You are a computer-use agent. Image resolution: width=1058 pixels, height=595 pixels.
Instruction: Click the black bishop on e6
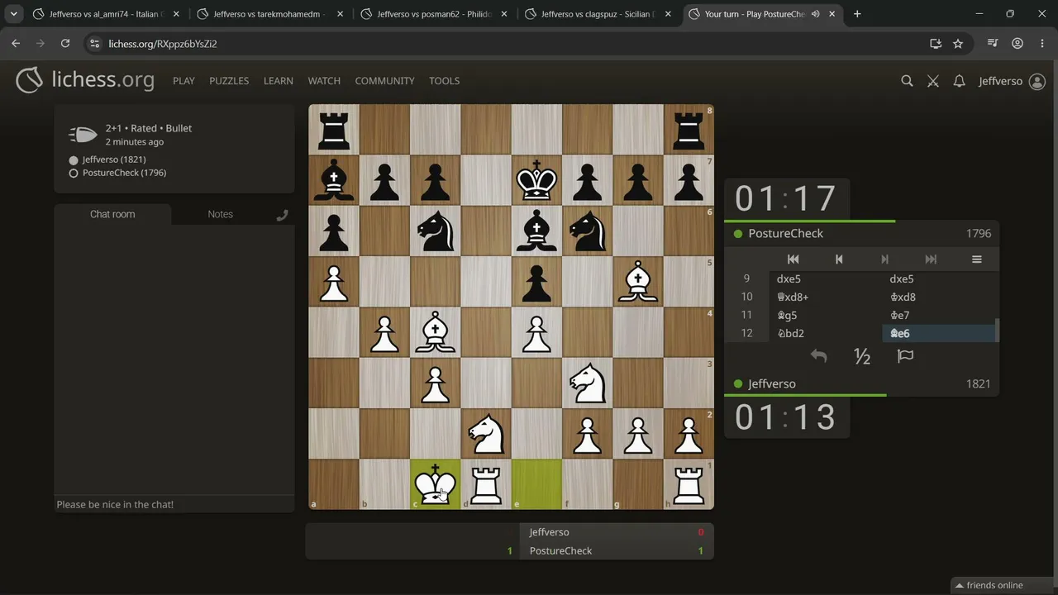[536, 231]
